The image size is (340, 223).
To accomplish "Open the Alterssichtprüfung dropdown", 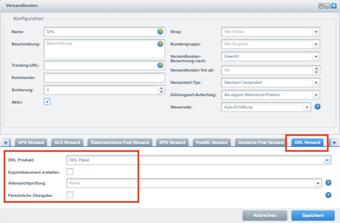I will (x=318, y=183).
